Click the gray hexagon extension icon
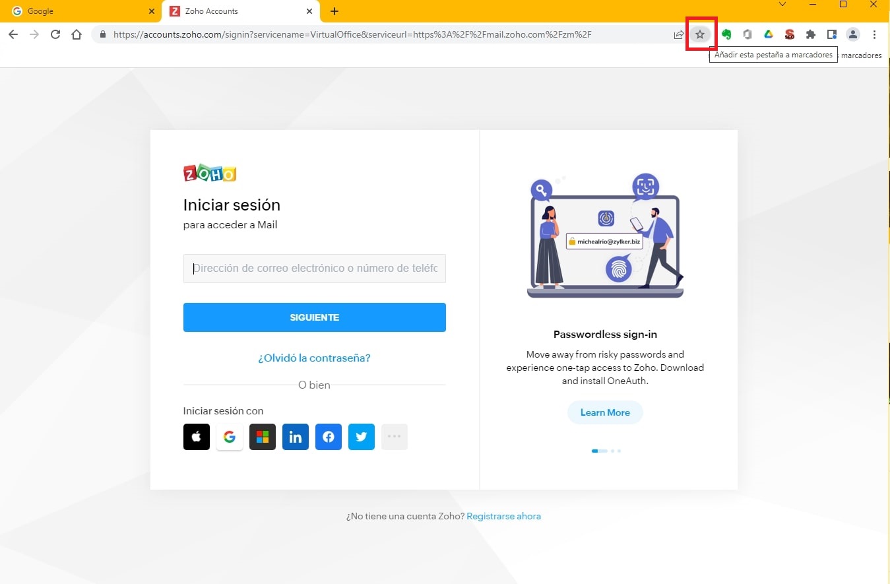890x584 pixels. 747,34
